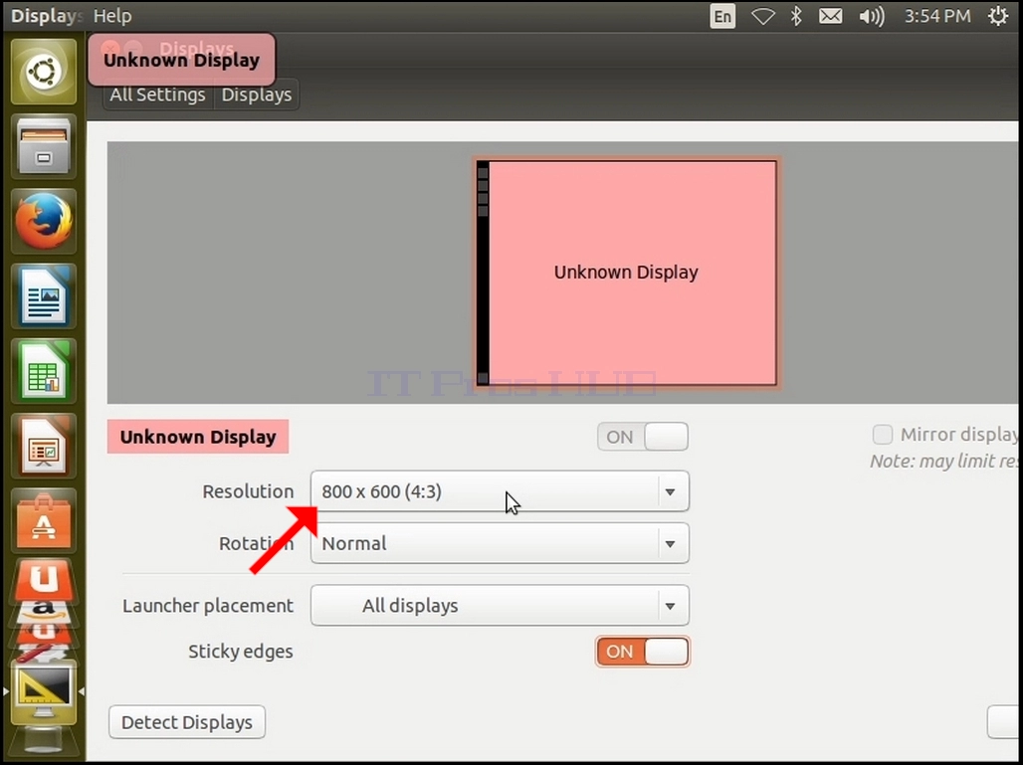
Task: Open Firefox web browser from the launcher
Action: pyautogui.click(x=44, y=221)
